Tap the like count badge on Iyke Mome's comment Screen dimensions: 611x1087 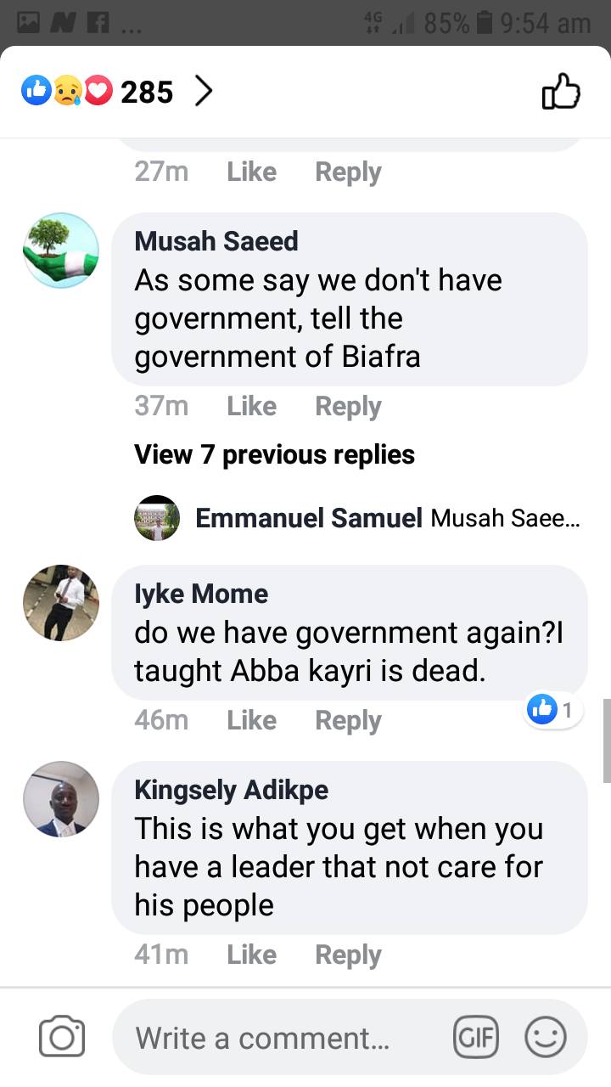[x=553, y=709]
